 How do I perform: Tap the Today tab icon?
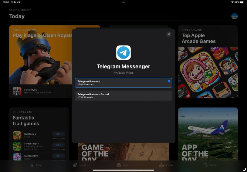[x=32, y=165]
